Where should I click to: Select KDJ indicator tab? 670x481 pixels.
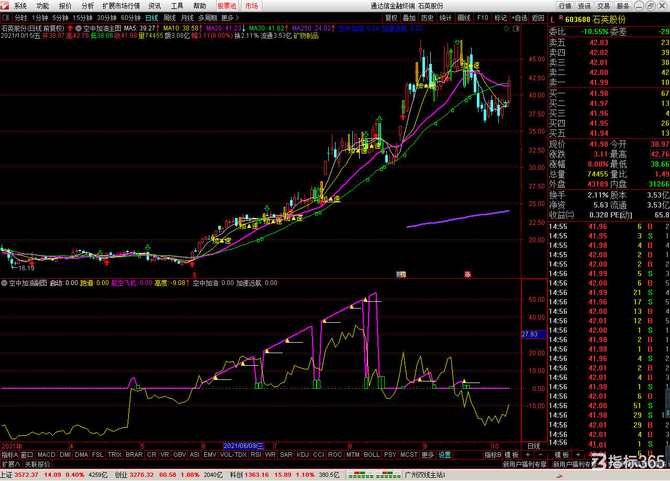[303, 455]
